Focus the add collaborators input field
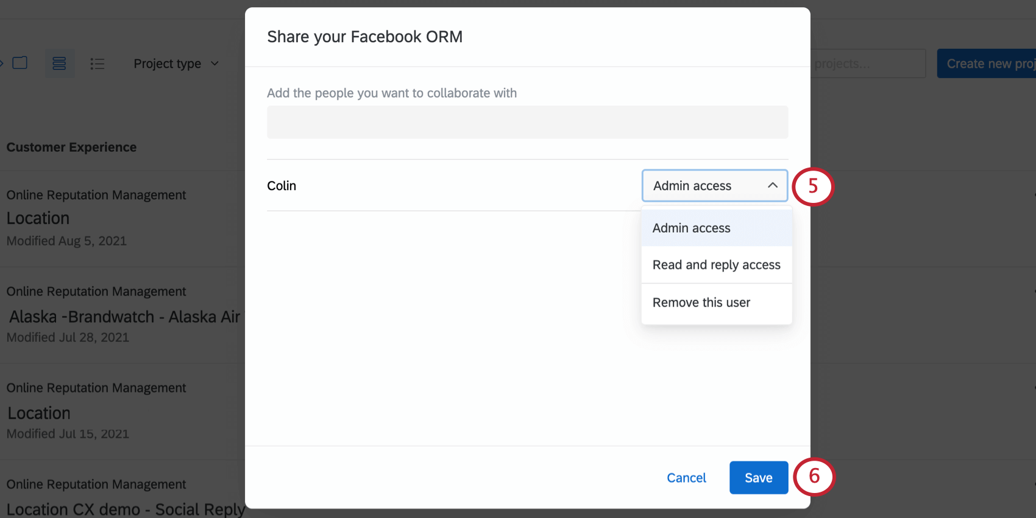Viewport: 1036px width, 518px height. click(527, 122)
